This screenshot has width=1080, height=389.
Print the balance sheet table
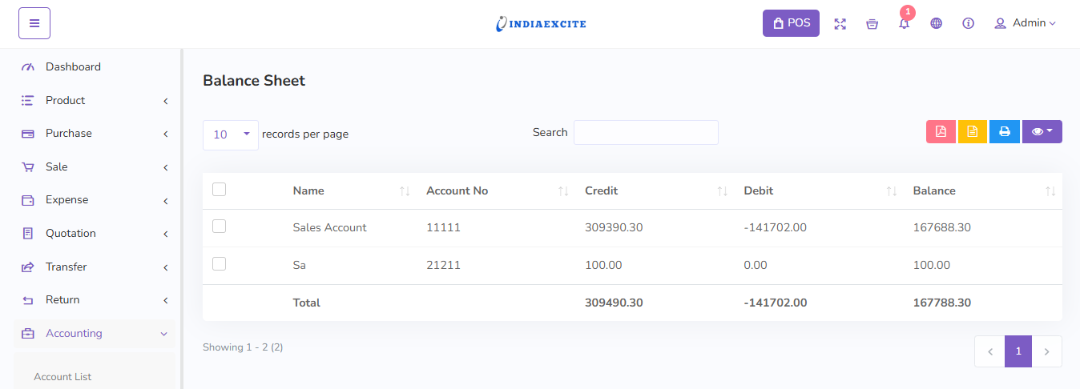[x=1004, y=132]
